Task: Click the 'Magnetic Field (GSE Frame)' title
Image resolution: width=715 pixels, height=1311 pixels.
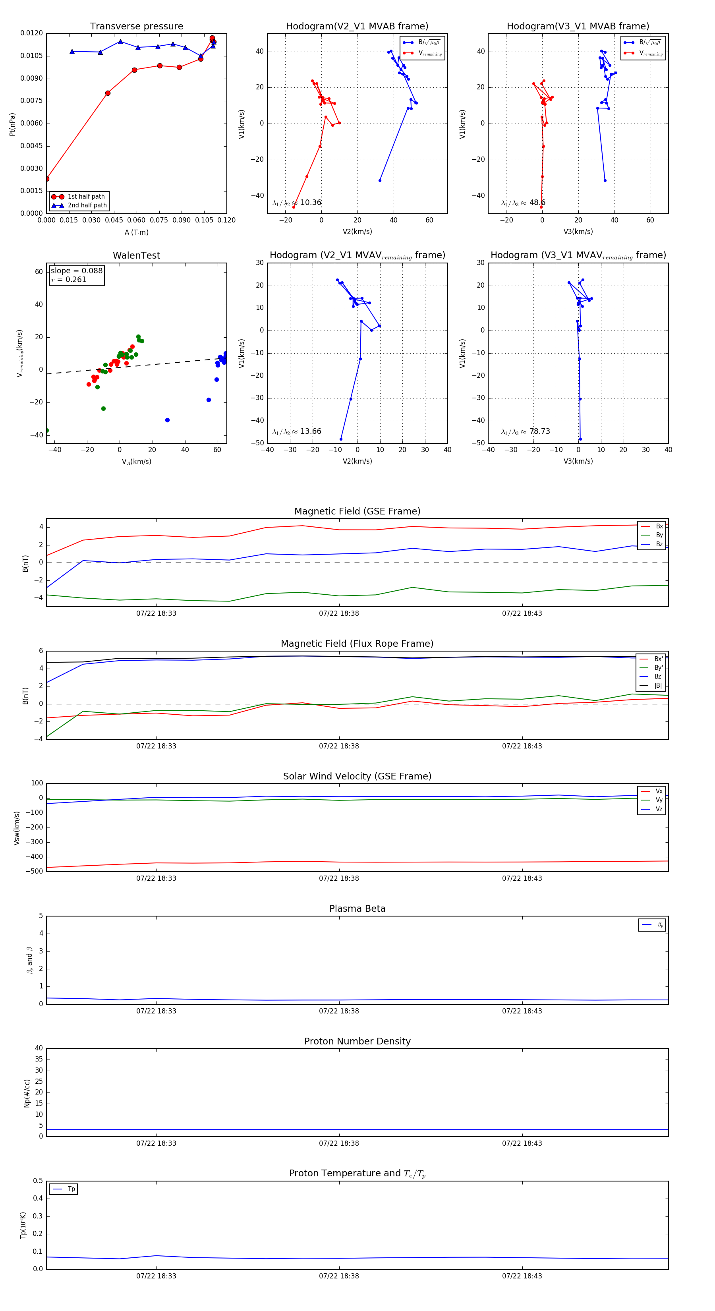Action: (357, 511)
